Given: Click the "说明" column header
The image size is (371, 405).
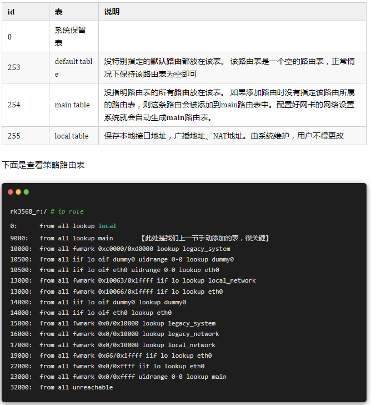Looking at the screenshot, I should [x=112, y=12].
